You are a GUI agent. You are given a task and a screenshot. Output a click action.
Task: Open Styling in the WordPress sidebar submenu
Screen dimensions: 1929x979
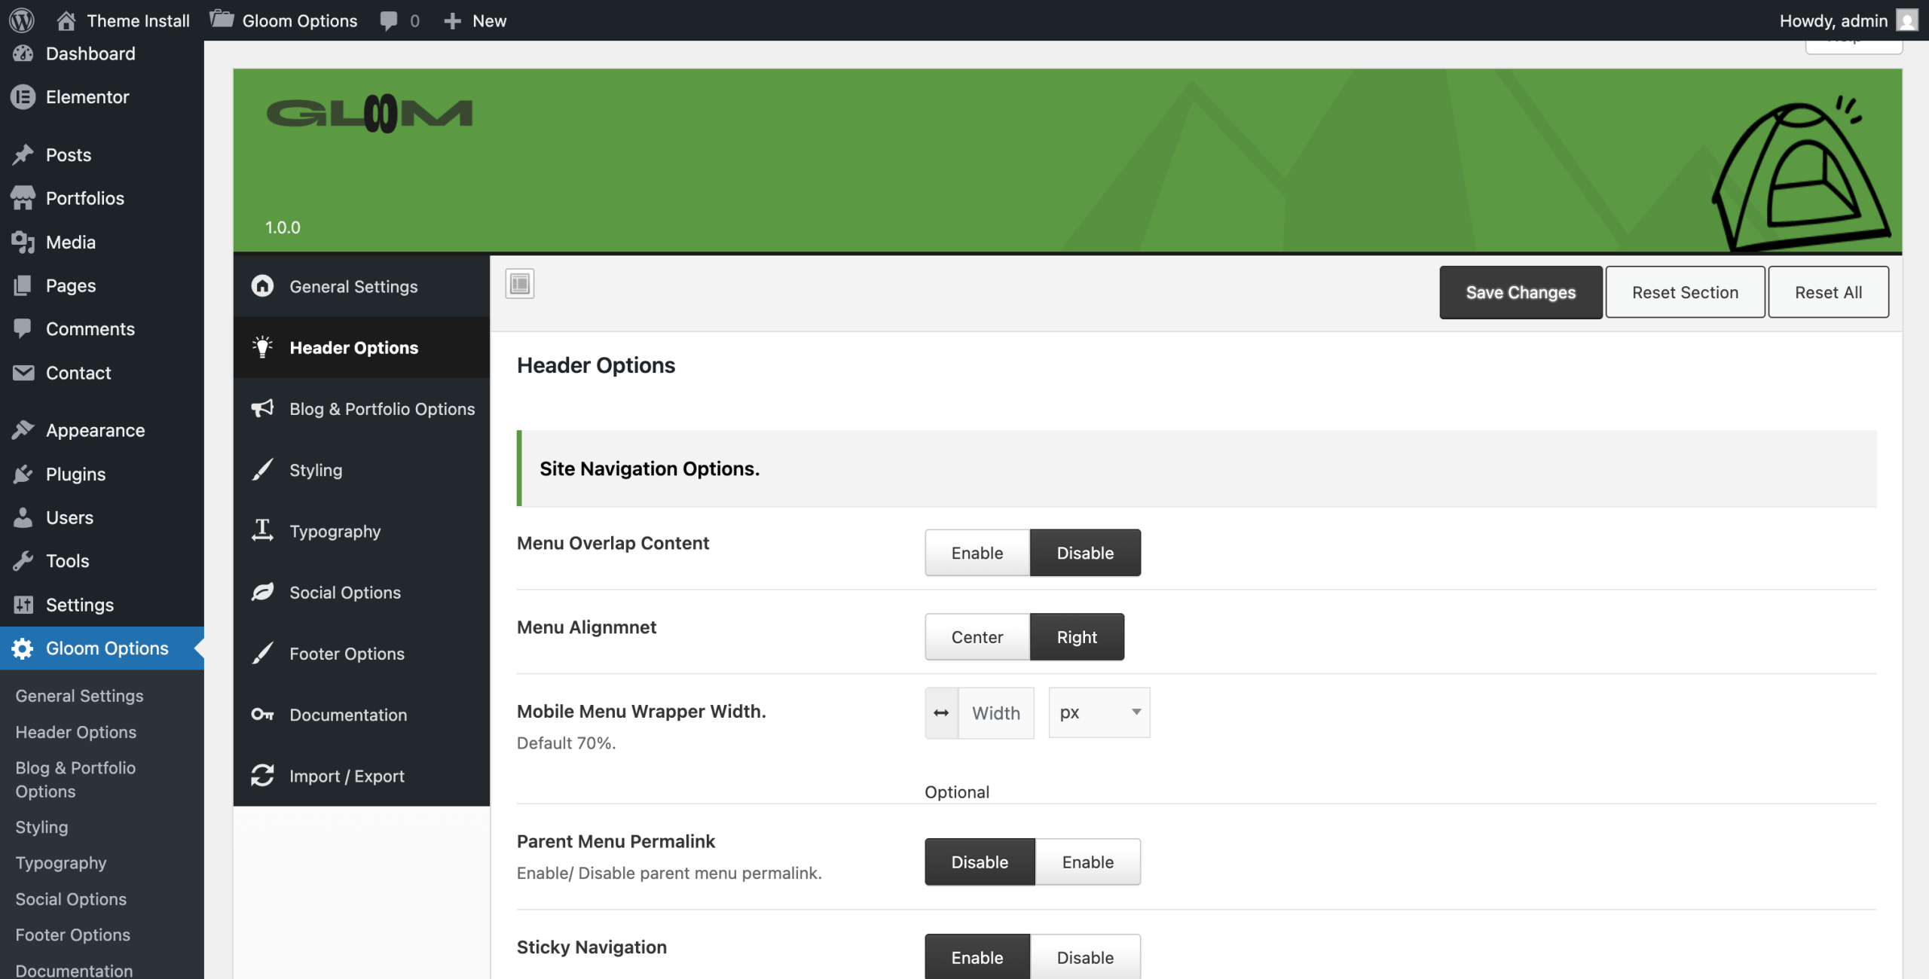tap(41, 827)
